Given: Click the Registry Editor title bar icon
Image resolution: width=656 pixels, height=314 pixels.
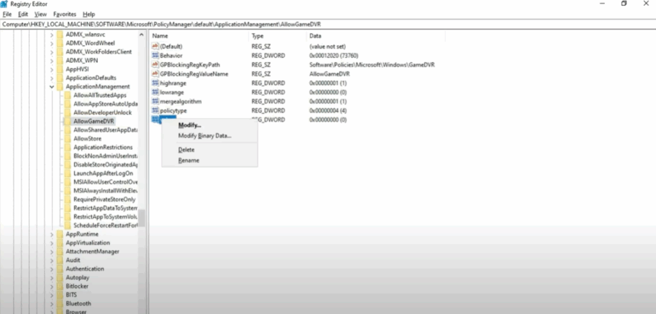Looking at the screenshot, I should click(5, 4).
